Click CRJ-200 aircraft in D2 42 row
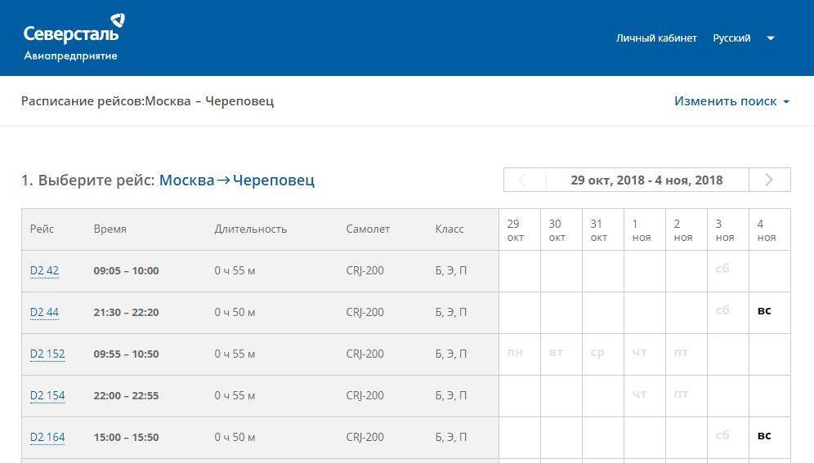This screenshot has height=463, width=814. coord(365,270)
